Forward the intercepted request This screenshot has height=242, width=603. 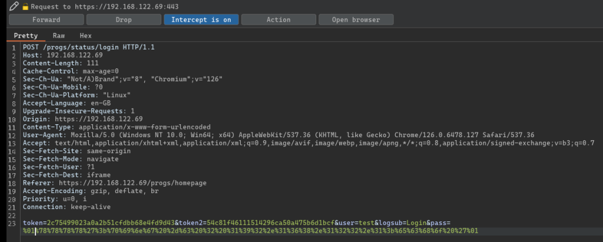click(46, 19)
